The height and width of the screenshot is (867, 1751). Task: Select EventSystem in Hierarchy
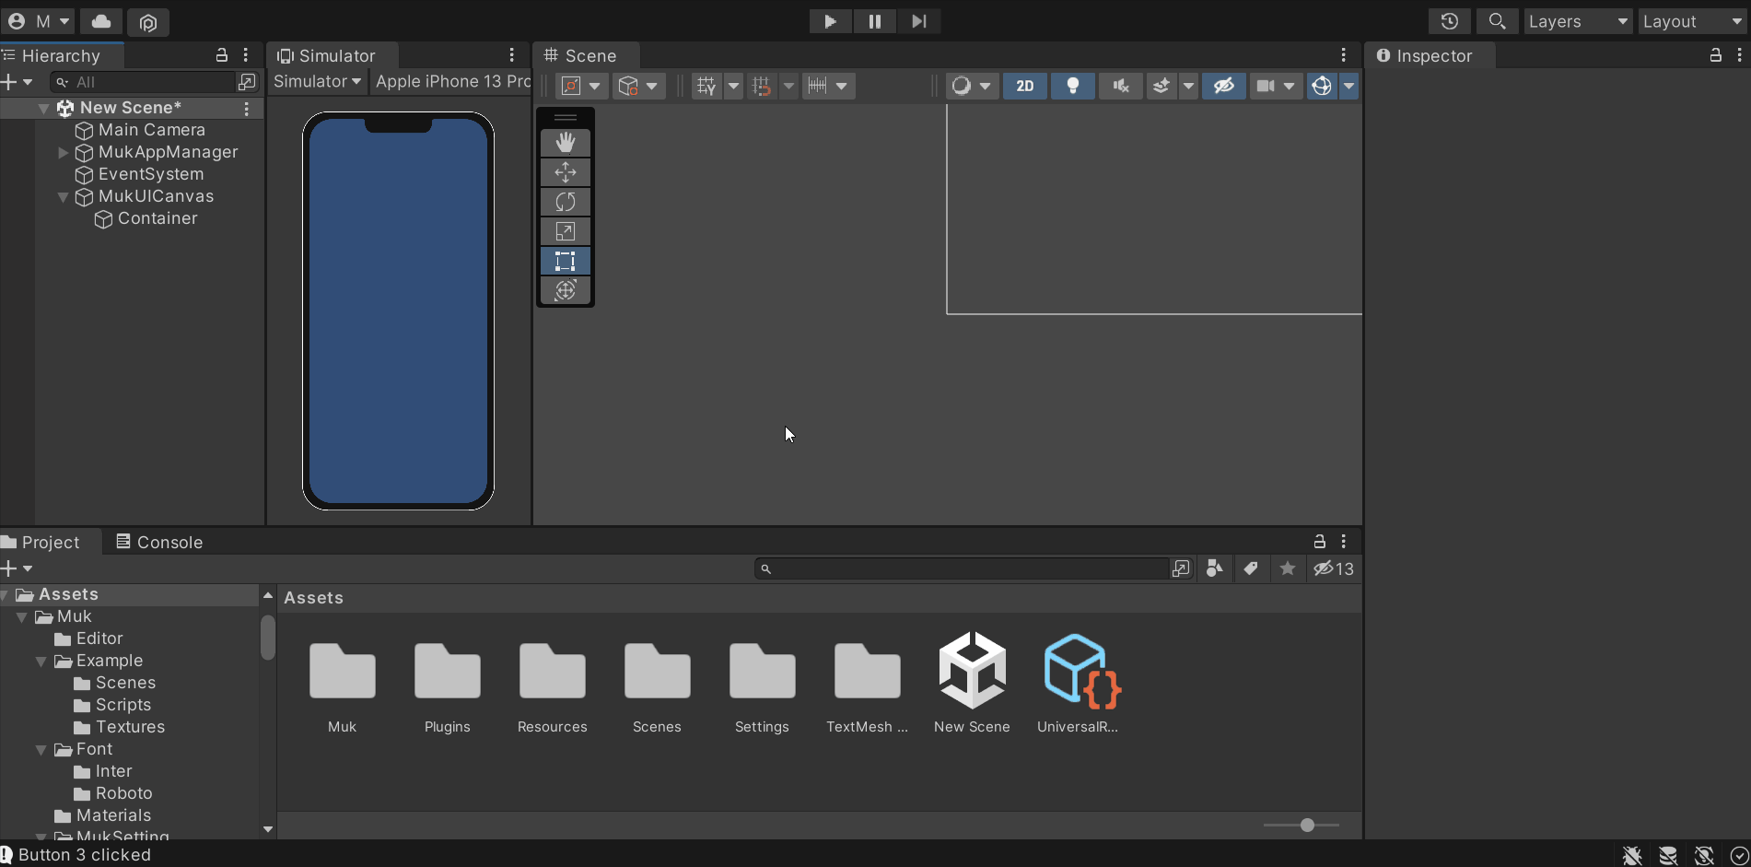(x=150, y=174)
